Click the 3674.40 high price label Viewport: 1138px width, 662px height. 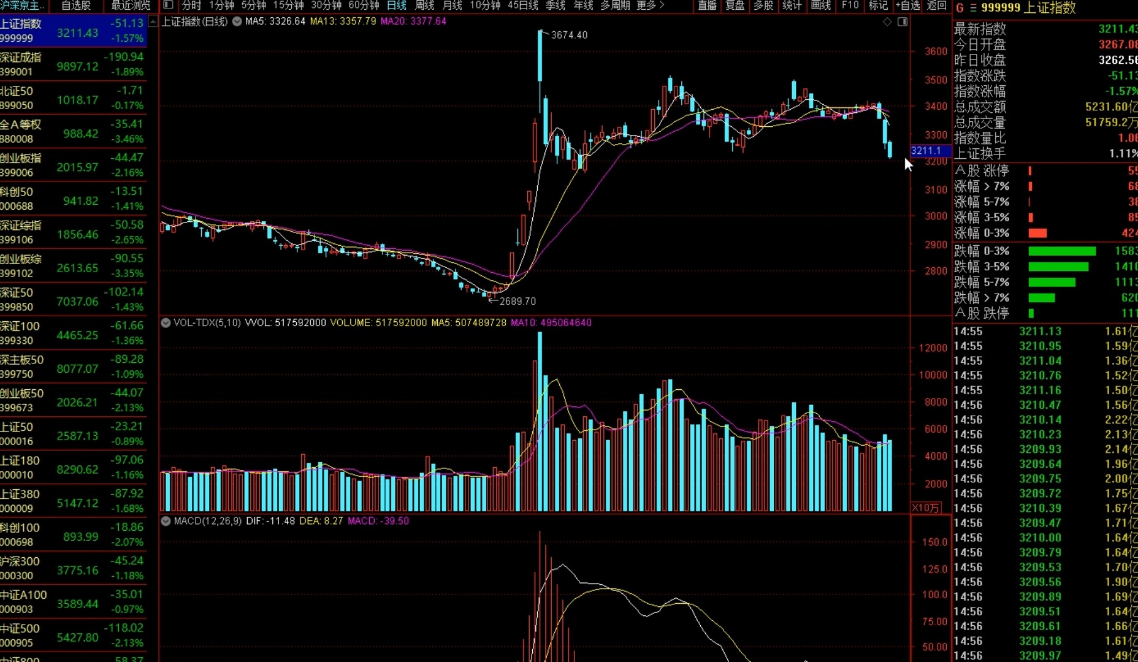569,35
